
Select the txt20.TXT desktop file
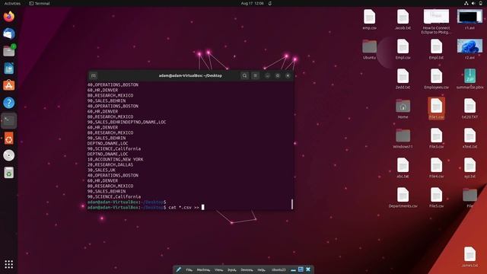pyautogui.click(x=469, y=108)
